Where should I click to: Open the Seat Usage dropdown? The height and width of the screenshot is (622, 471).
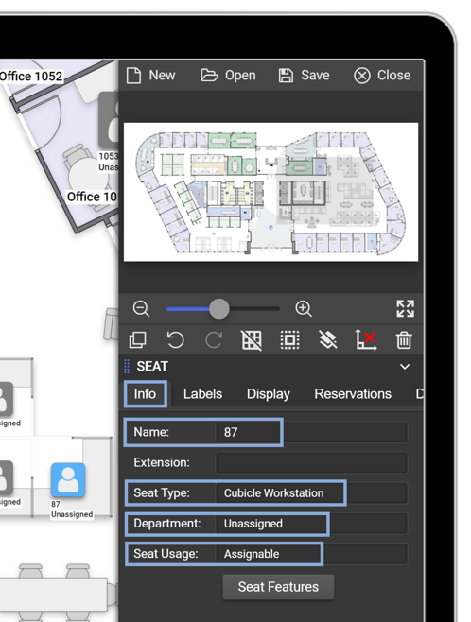coord(311,554)
